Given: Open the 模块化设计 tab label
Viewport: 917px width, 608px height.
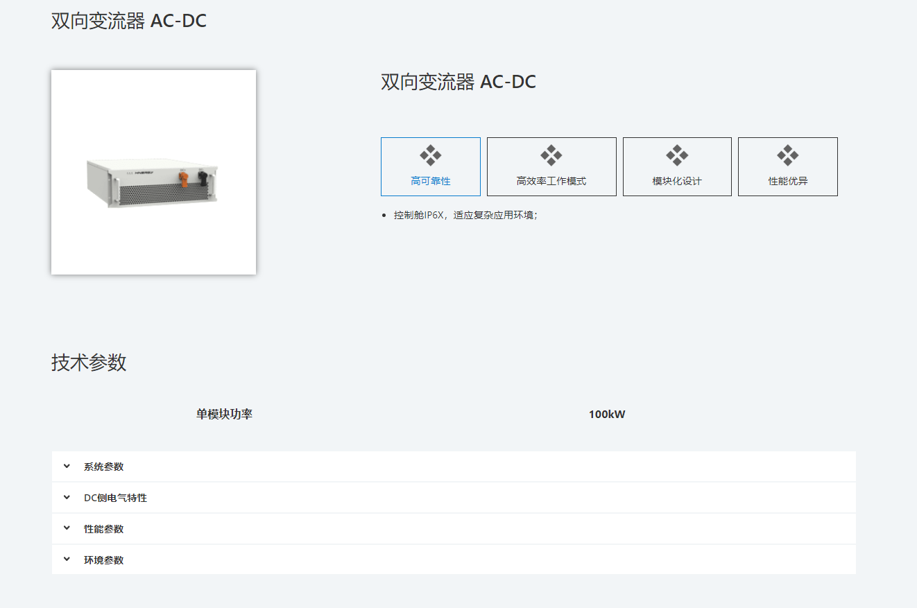Looking at the screenshot, I should [x=677, y=181].
